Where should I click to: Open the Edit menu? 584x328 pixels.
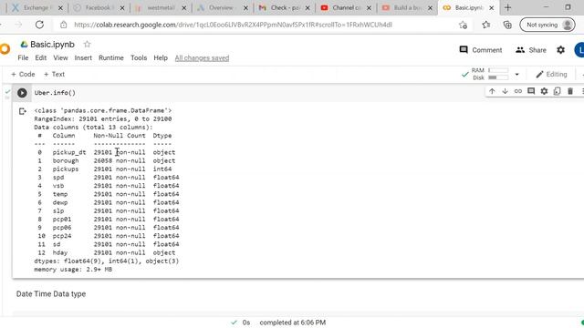point(40,58)
